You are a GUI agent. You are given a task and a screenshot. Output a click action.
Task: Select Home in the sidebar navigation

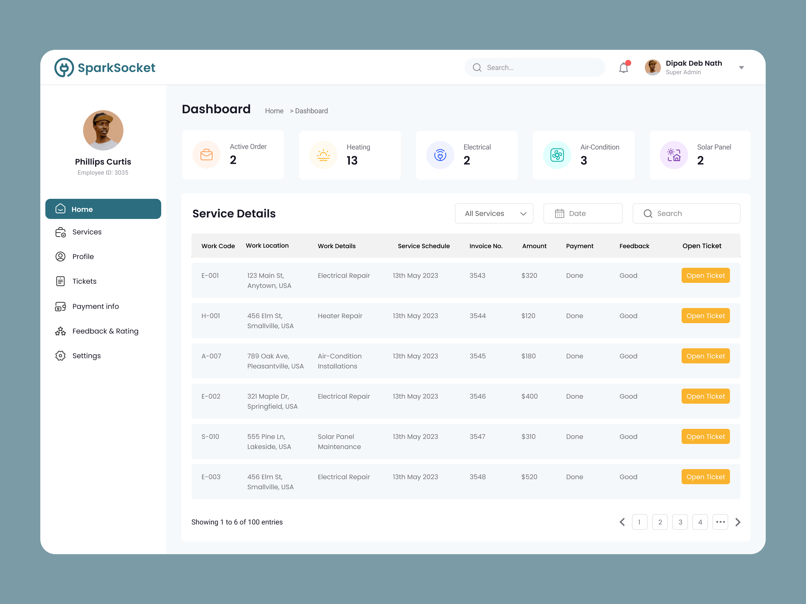(103, 209)
